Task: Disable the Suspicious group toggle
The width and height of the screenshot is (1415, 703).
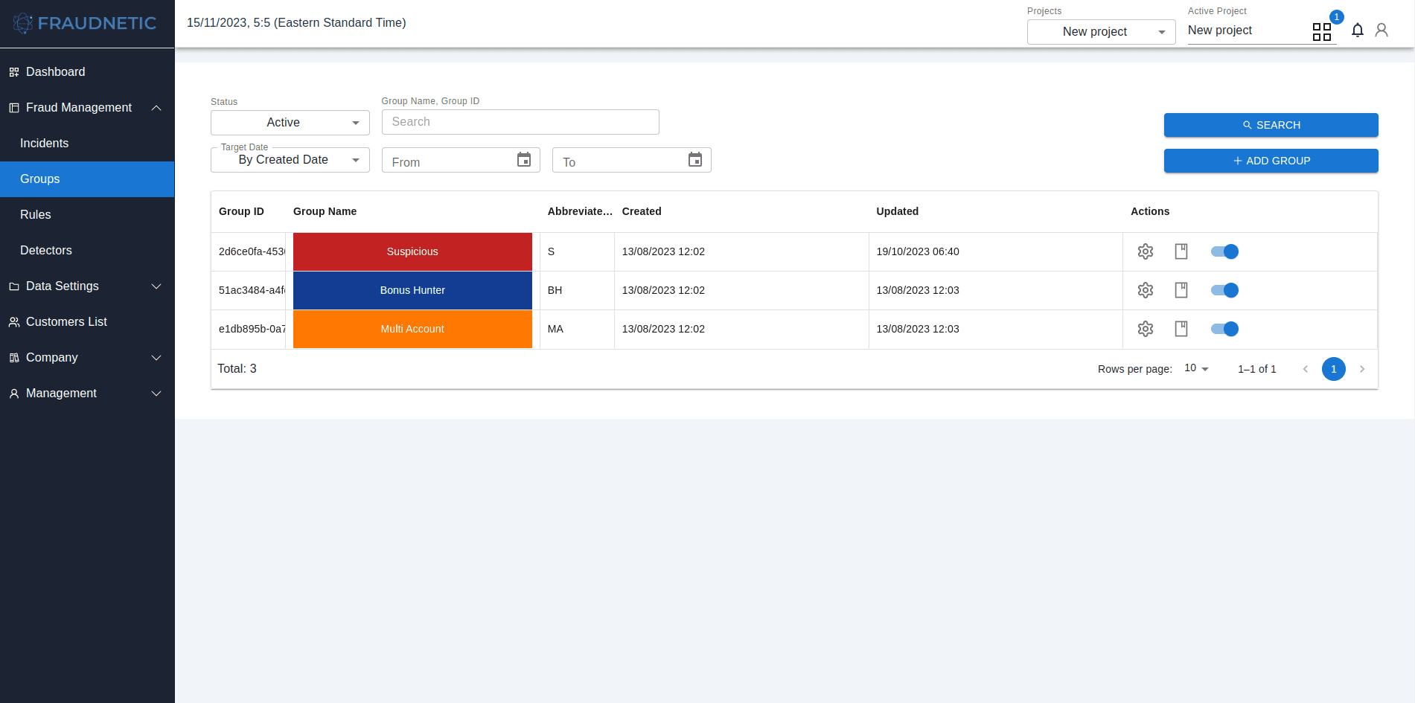Action: [x=1224, y=251]
